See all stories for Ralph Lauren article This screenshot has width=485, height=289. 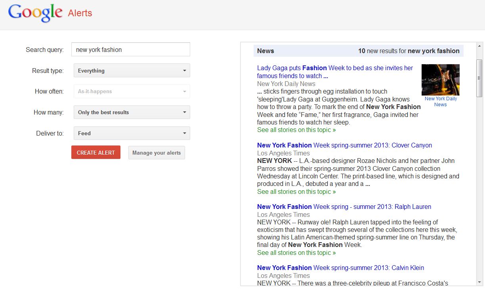(296, 253)
